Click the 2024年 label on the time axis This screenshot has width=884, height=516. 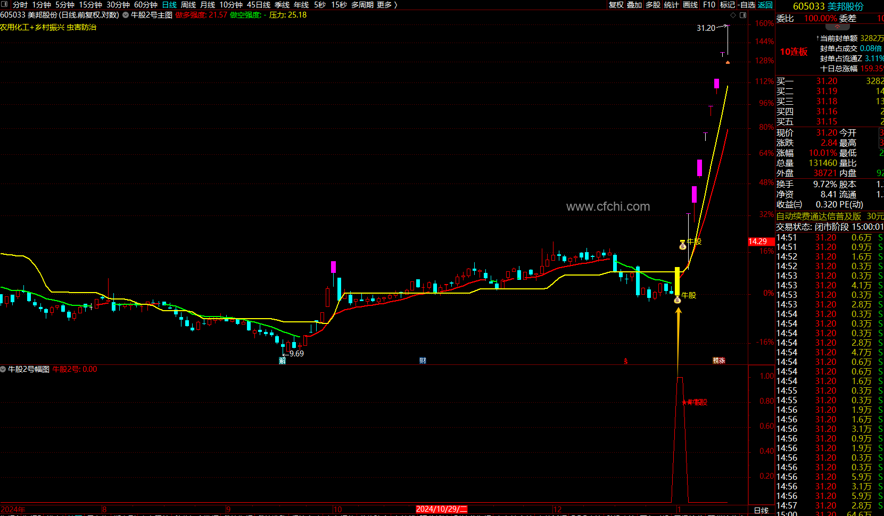(x=13, y=510)
